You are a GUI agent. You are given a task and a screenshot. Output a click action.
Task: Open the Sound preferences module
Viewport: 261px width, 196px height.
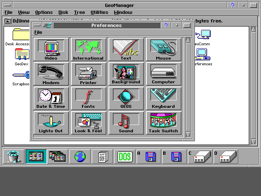[x=126, y=123]
